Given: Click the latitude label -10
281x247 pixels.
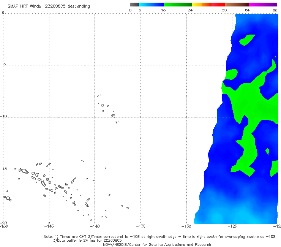Looking at the screenshot, I should (3, 116).
